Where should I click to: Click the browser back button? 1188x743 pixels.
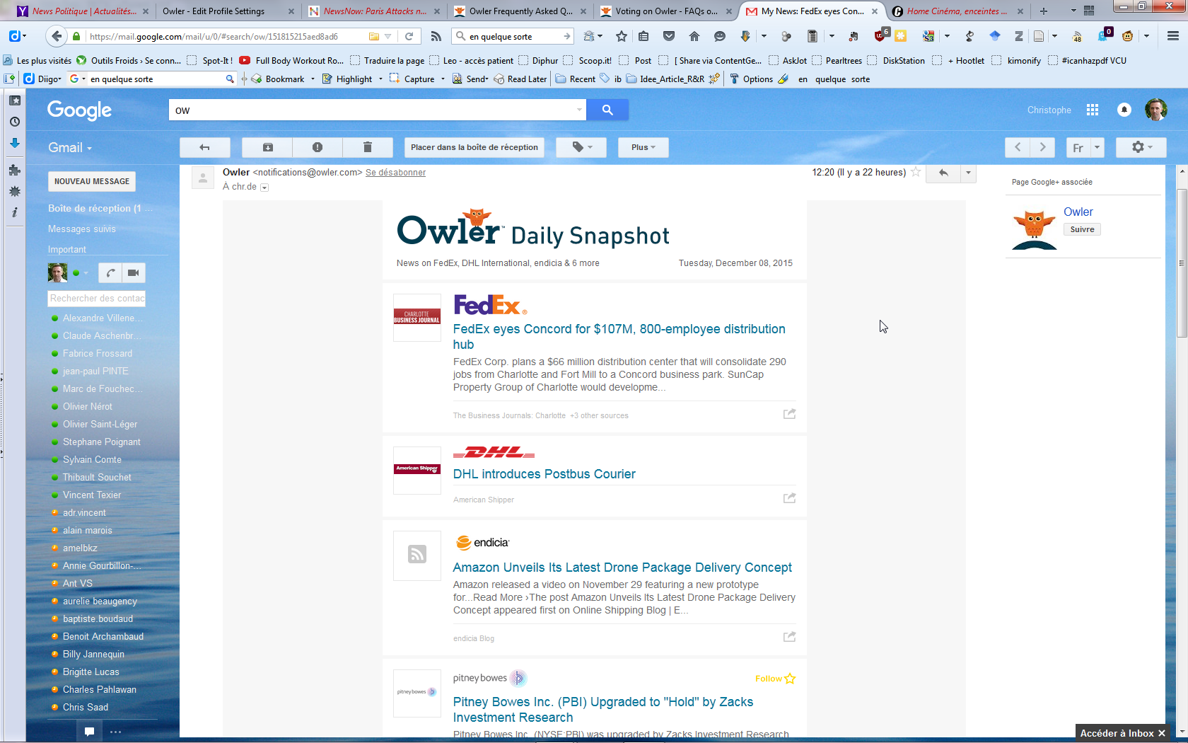pyautogui.click(x=57, y=36)
